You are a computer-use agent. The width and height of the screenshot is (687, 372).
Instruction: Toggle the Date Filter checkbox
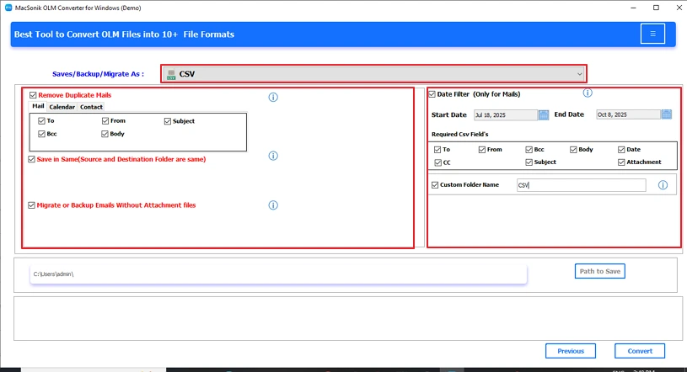click(x=432, y=94)
